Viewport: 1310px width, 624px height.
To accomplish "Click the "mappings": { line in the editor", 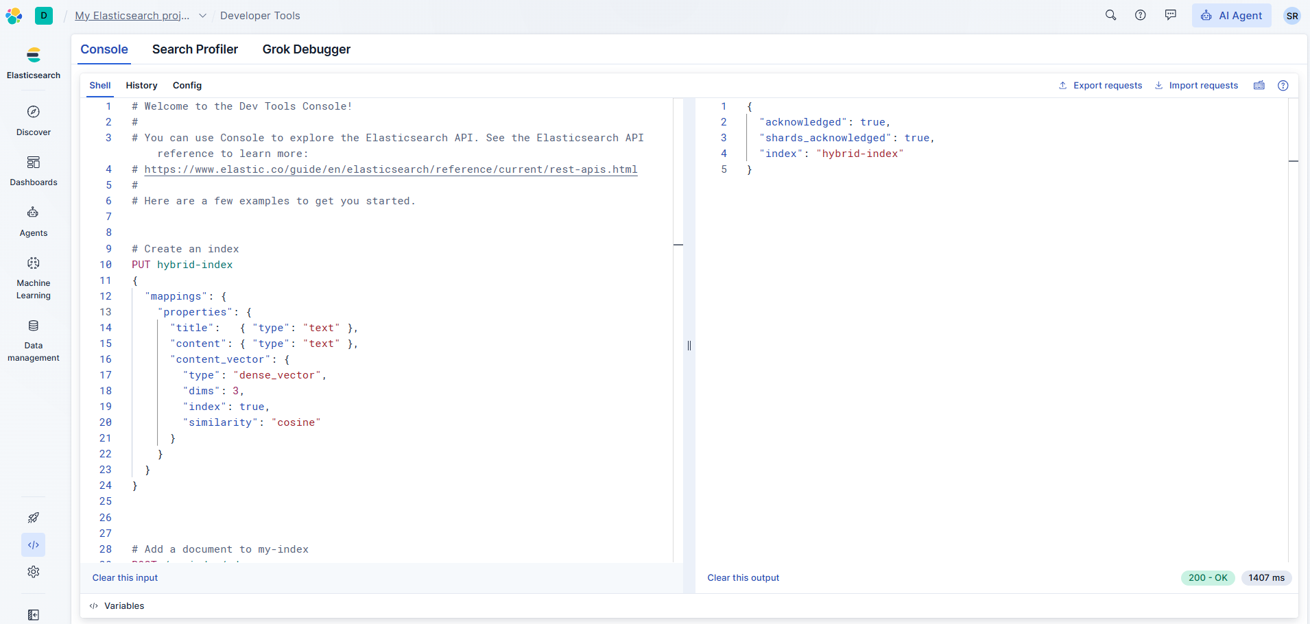I will point(185,296).
